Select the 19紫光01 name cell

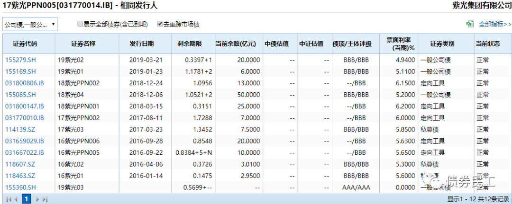click(x=87, y=71)
